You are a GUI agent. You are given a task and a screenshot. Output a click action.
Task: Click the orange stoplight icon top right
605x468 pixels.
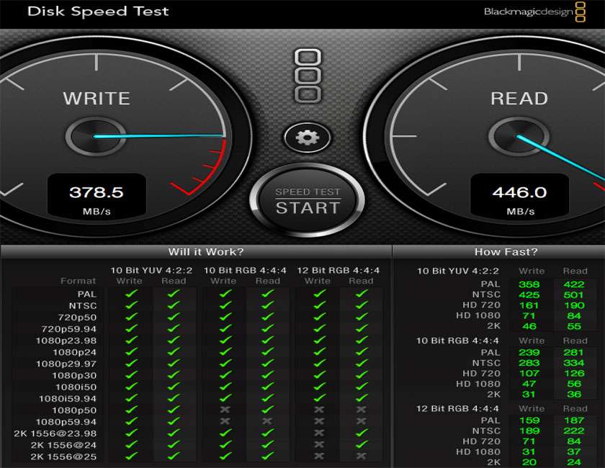point(582,12)
